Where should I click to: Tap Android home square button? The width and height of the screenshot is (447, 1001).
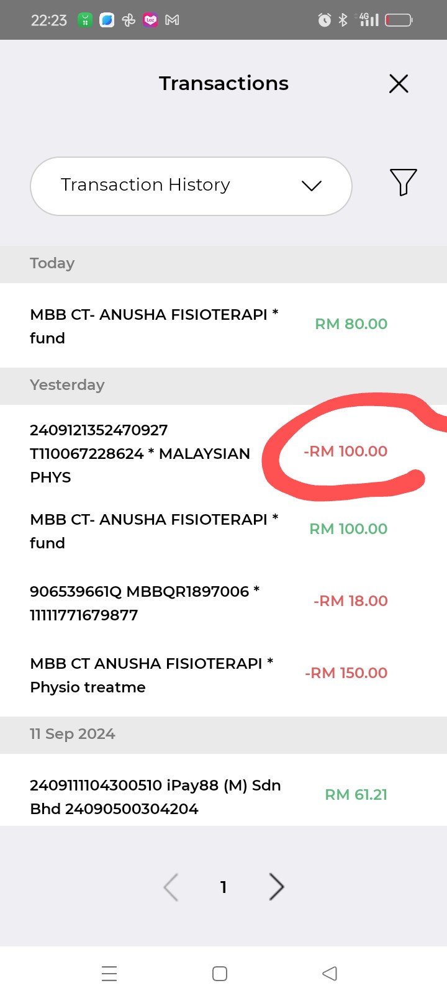coord(220,973)
